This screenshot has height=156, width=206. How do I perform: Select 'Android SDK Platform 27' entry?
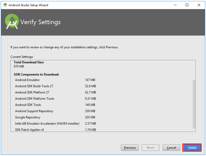click(x=32, y=92)
